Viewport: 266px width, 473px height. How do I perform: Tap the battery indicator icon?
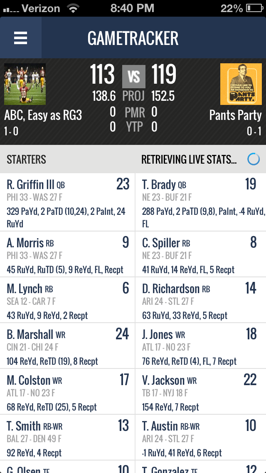tap(254, 8)
